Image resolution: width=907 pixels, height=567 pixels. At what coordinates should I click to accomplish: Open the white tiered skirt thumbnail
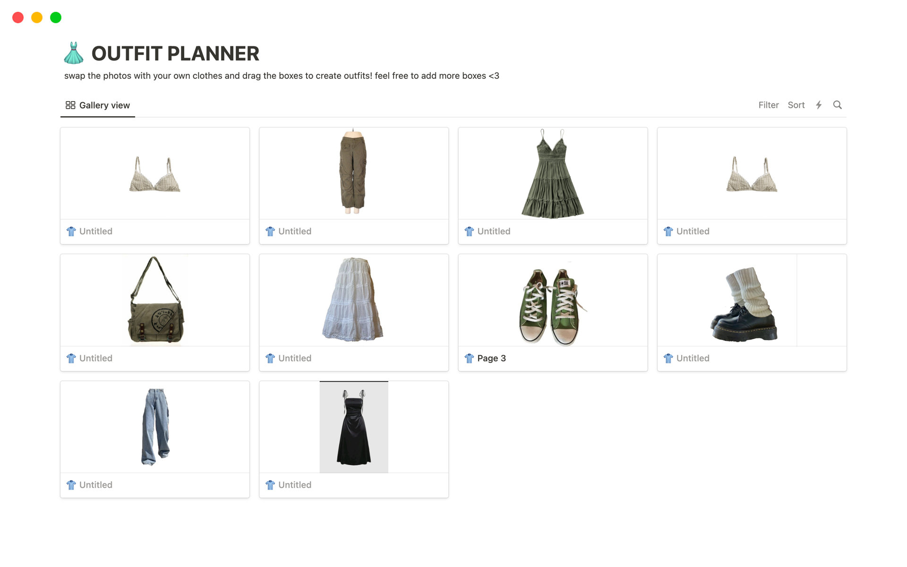(354, 300)
